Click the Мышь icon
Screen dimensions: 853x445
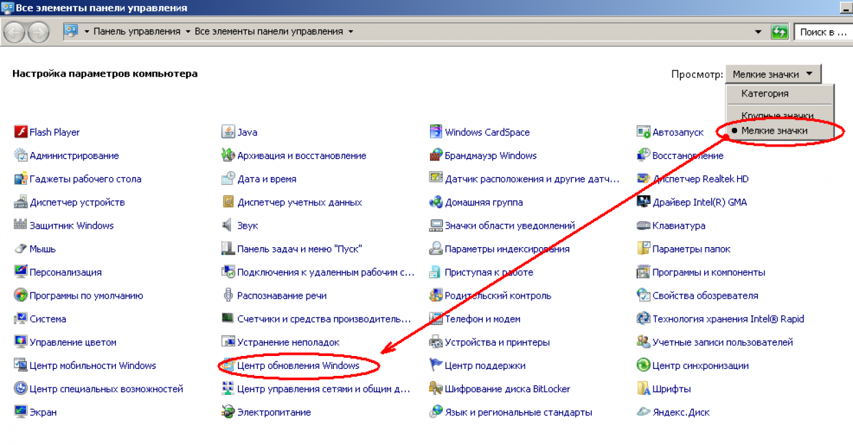20,249
